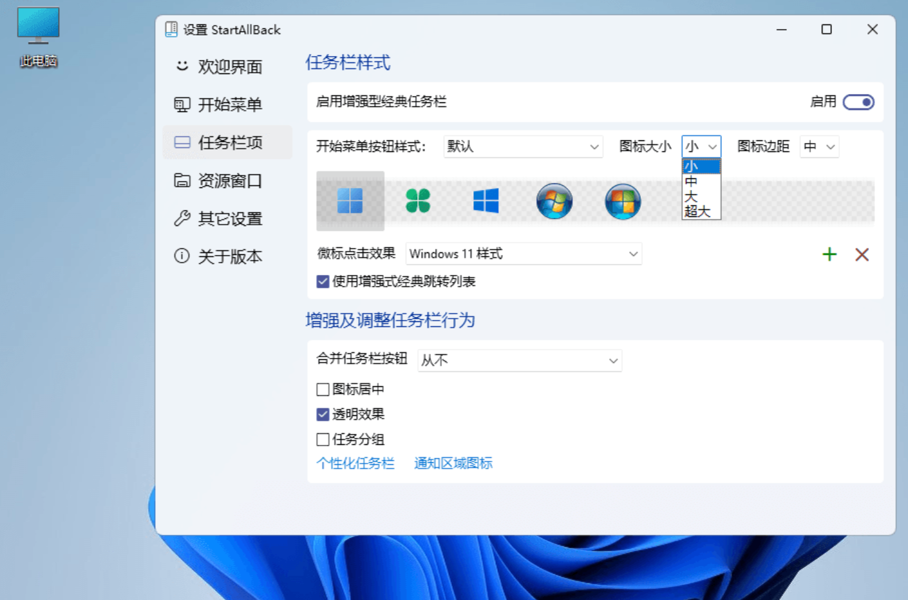Go to the 资源窗口 section
Screen dimensions: 908x600
[x=227, y=181]
